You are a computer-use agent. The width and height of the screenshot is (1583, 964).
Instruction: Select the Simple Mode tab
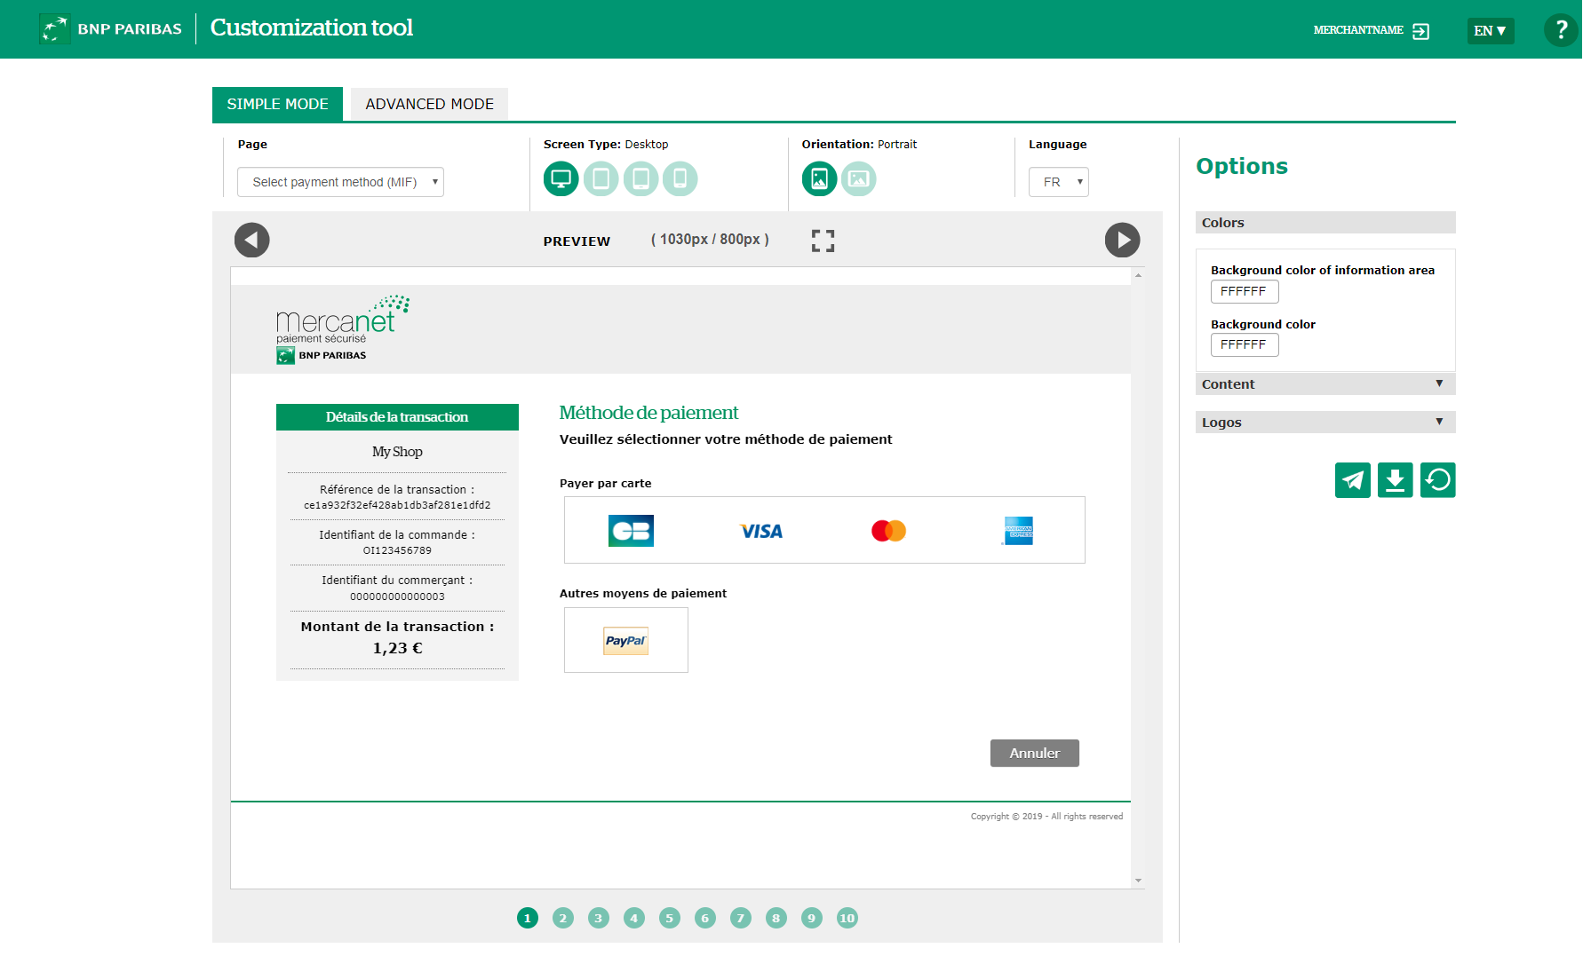[x=277, y=104]
